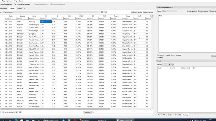The height and width of the screenshot is (121, 216).
Task: Click the Write Changes toolbar button
Action: (x=40, y=4)
